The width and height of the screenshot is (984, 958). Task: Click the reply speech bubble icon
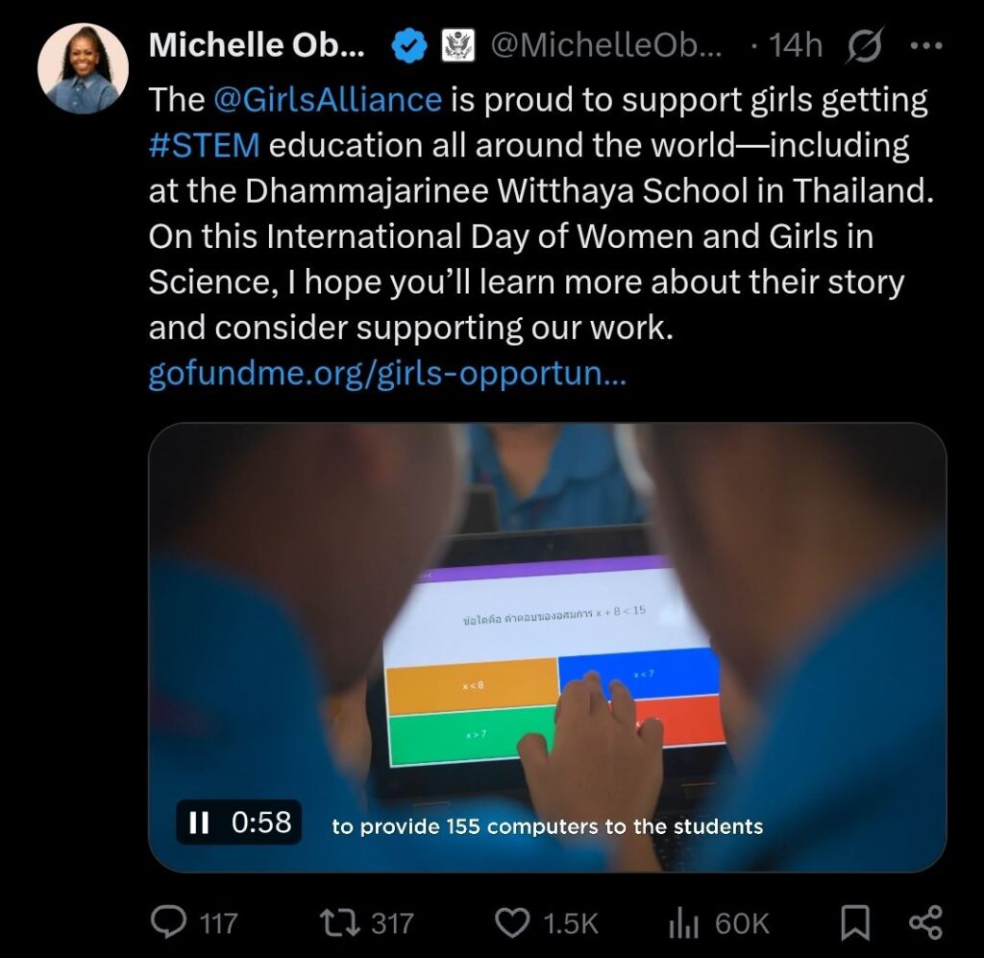[170, 922]
